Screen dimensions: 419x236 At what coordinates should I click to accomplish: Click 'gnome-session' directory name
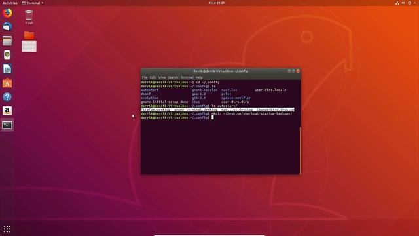(205, 90)
